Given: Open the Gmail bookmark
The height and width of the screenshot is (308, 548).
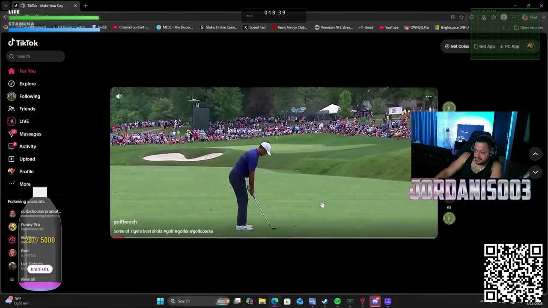Looking at the screenshot, I should pos(366,27).
